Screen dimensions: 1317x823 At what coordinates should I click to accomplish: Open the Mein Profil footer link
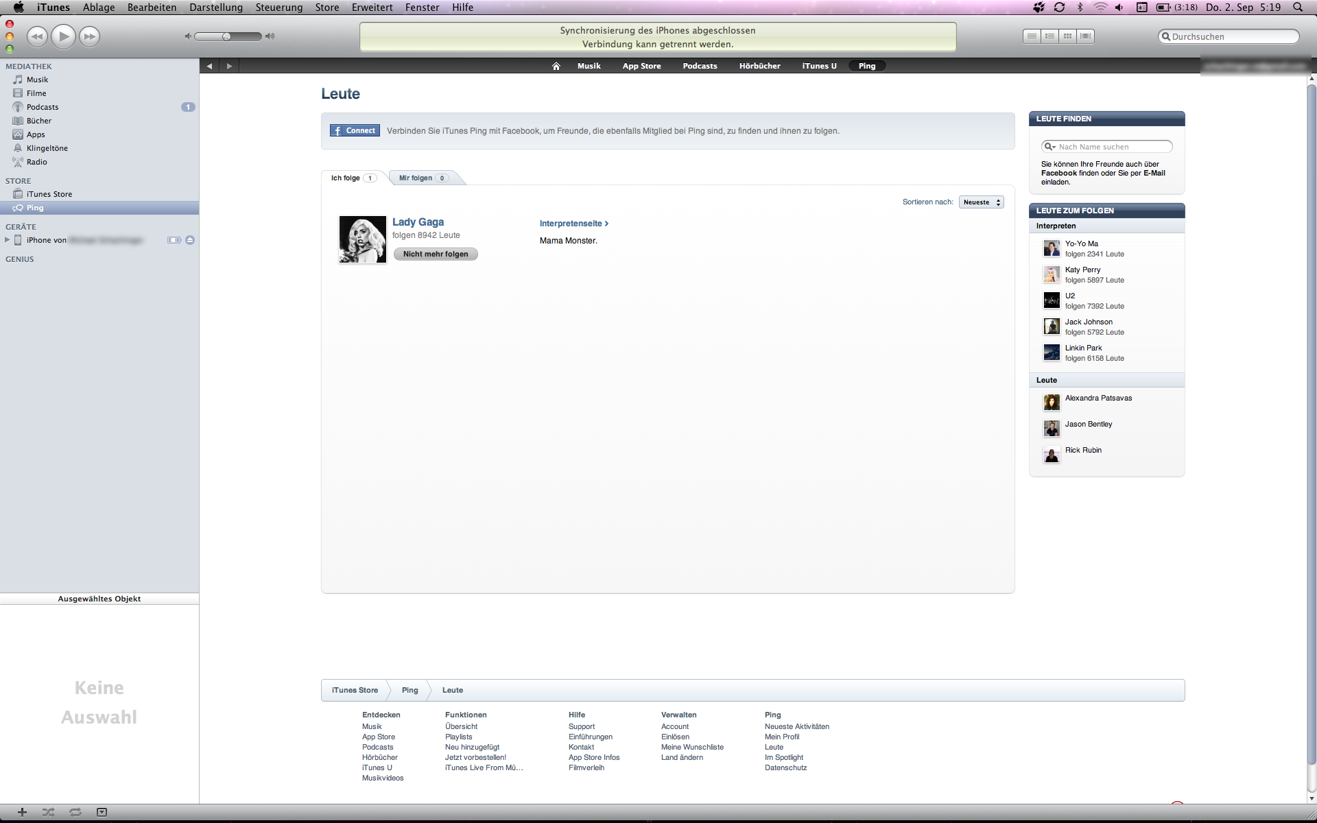[x=782, y=737]
